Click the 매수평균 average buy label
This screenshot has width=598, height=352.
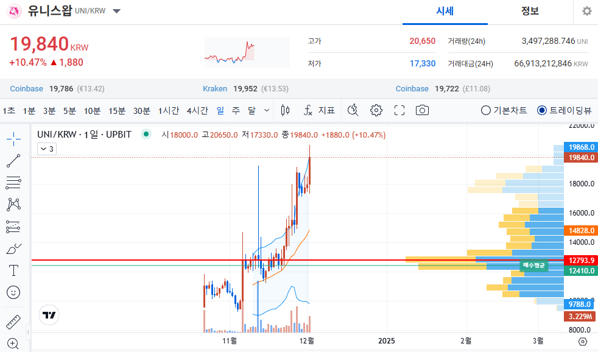[x=534, y=265]
